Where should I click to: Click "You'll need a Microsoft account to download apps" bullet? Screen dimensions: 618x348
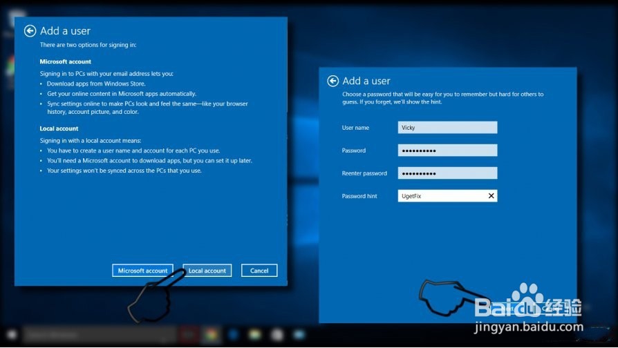click(150, 161)
